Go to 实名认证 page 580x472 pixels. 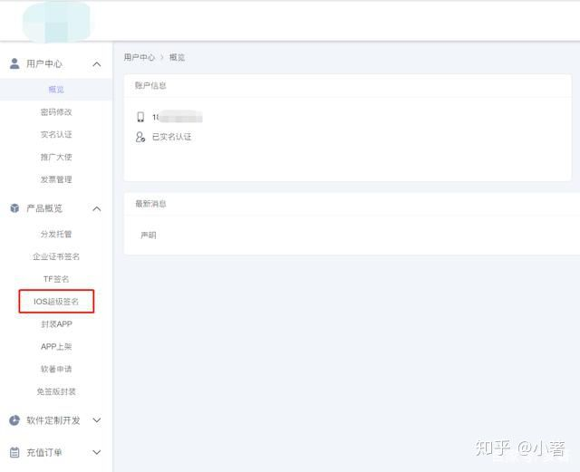coord(56,134)
